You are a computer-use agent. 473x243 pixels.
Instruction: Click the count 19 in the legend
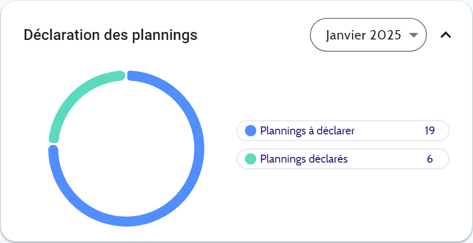429,131
